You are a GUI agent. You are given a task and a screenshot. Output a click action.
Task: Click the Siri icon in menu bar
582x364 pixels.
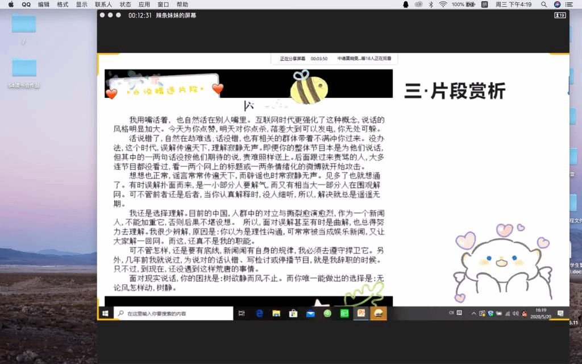coord(557,4)
